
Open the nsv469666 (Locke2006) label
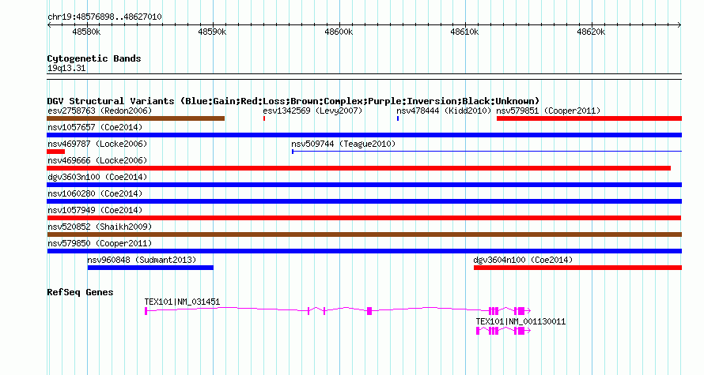97,160
